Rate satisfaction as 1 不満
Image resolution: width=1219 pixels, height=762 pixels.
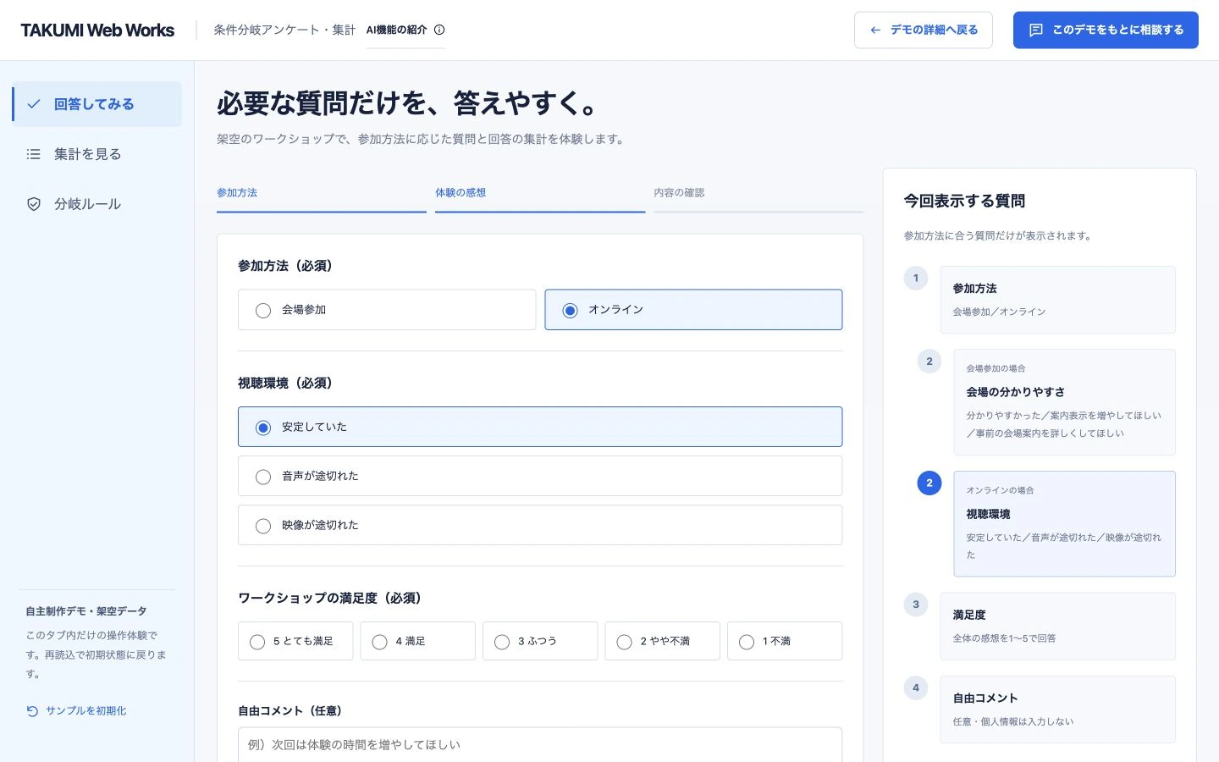[x=785, y=641]
